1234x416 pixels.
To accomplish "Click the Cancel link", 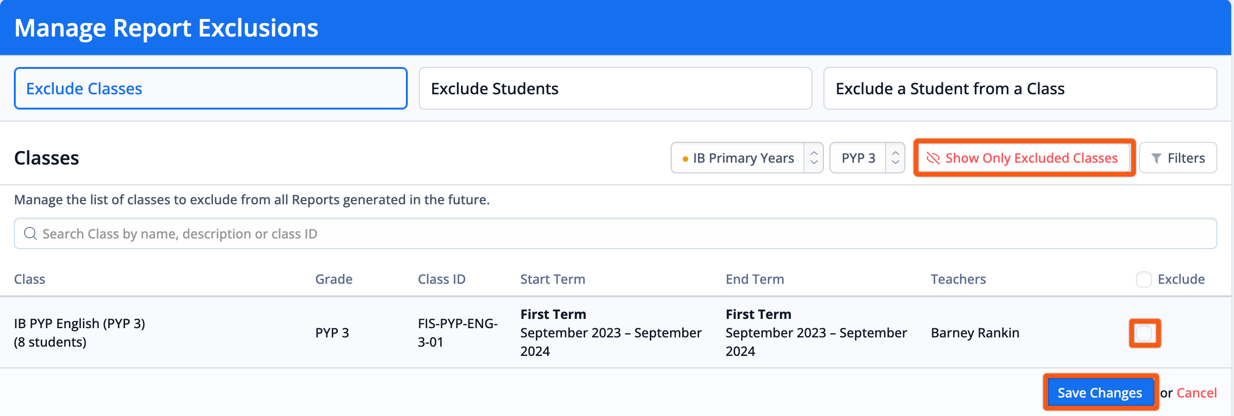I will pyautogui.click(x=1196, y=393).
